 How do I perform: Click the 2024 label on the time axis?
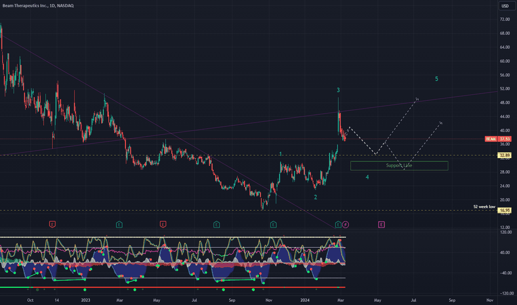305,300
